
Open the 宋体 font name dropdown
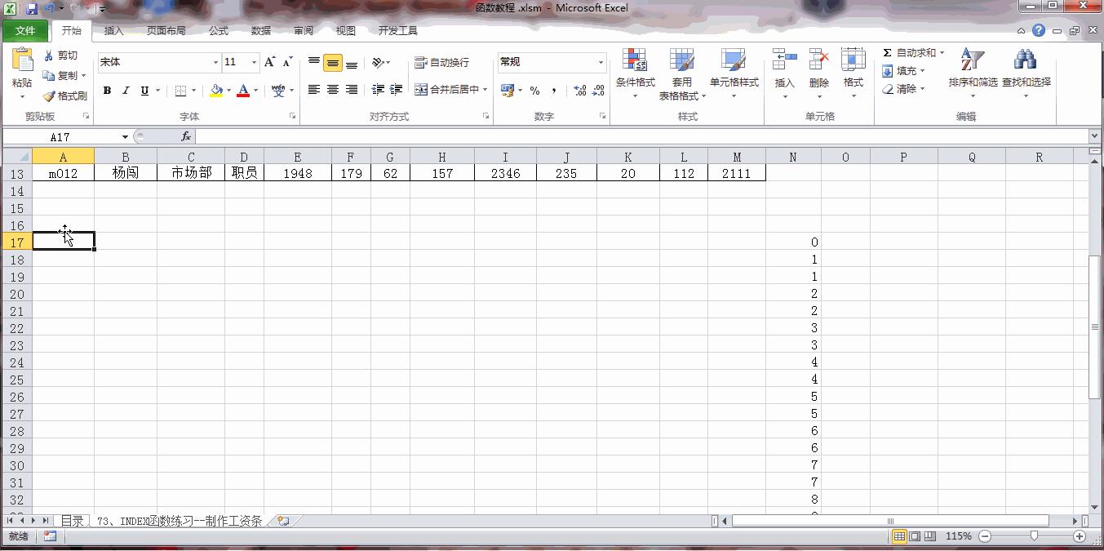pyautogui.click(x=215, y=62)
